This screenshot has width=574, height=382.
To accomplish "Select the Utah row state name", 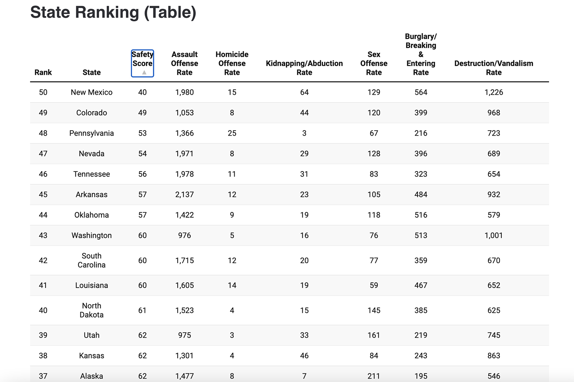I will 91,335.
